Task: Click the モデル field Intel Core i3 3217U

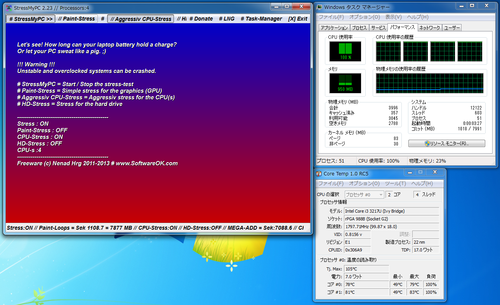Action: pyautogui.click(x=391, y=211)
